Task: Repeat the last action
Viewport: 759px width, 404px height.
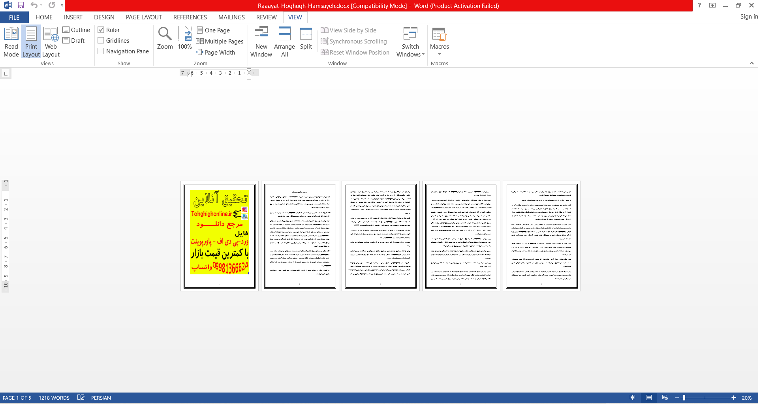Action: pos(52,6)
